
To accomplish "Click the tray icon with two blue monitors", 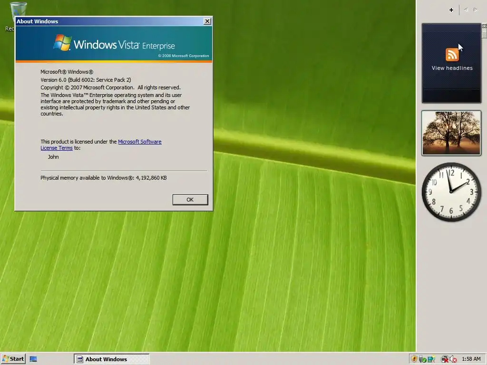I will click(431, 359).
